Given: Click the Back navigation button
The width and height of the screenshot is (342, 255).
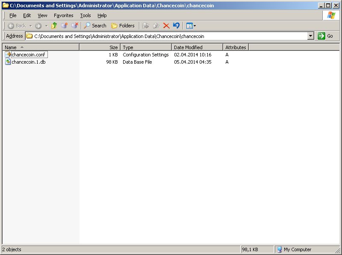Looking at the screenshot, I should pos(17,26).
